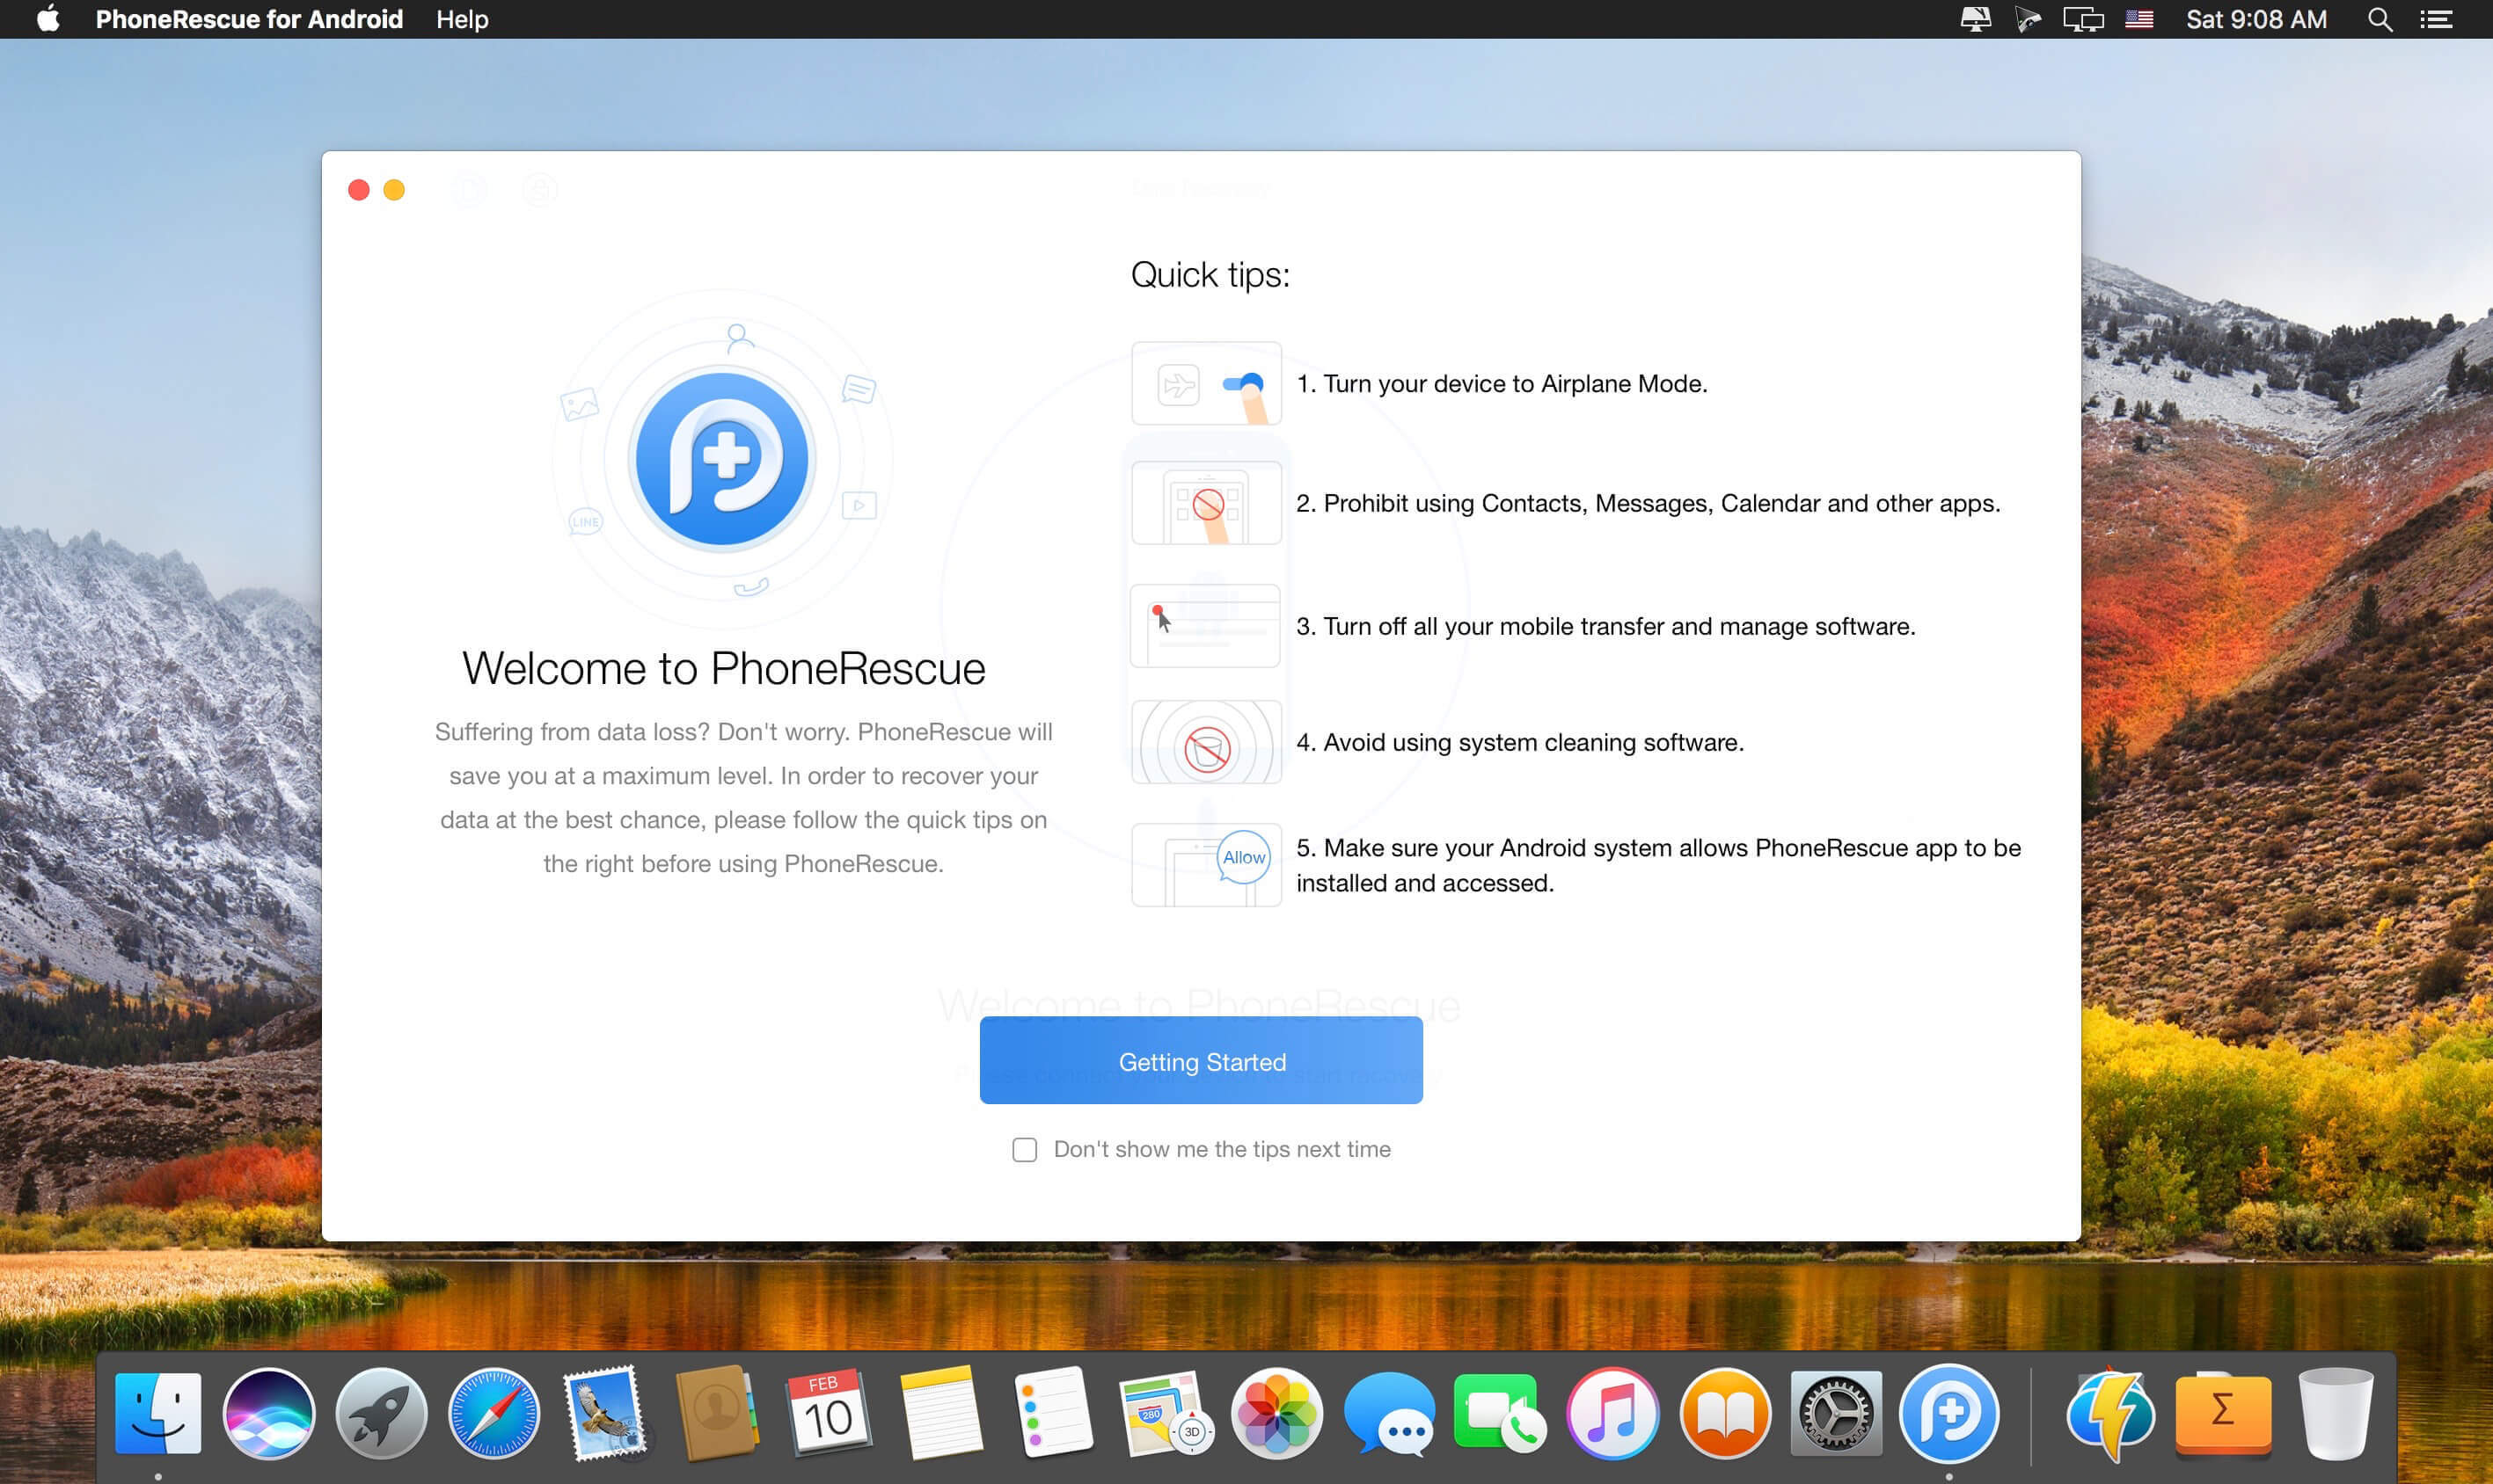Open Spotlight search in menu bar
Image resolution: width=2493 pixels, height=1484 pixels.
pyautogui.click(x=2380, y=19)
